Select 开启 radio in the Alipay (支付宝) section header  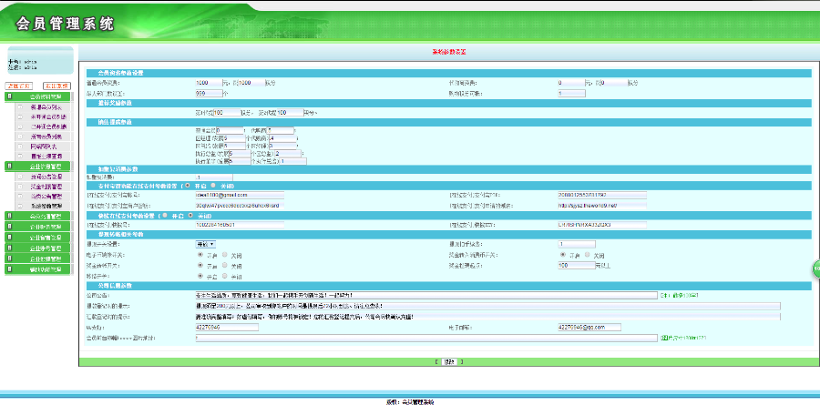point(187,186)
